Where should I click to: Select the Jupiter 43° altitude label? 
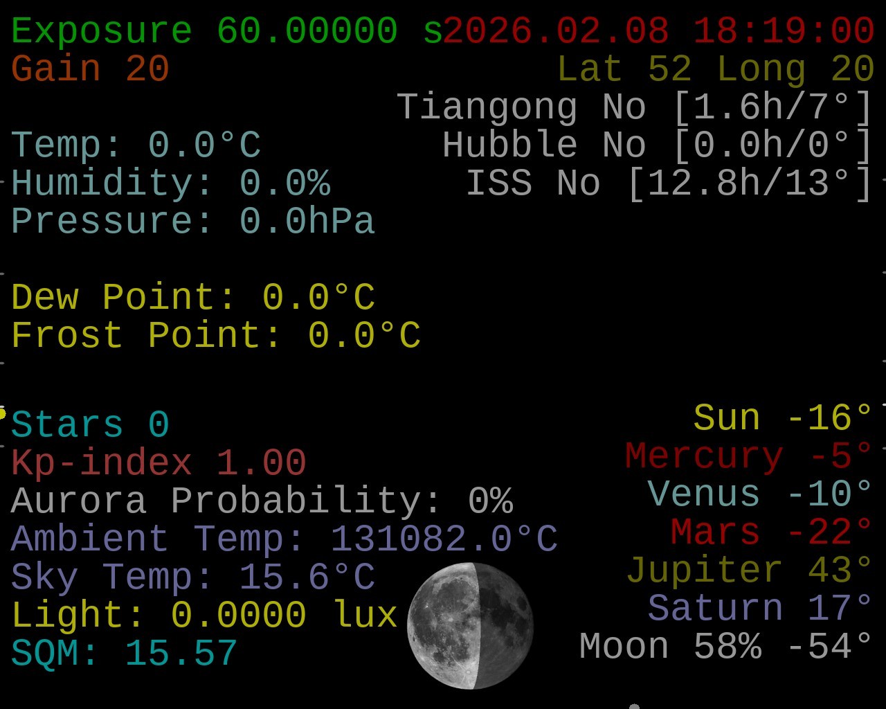click(x=749, y=571)
